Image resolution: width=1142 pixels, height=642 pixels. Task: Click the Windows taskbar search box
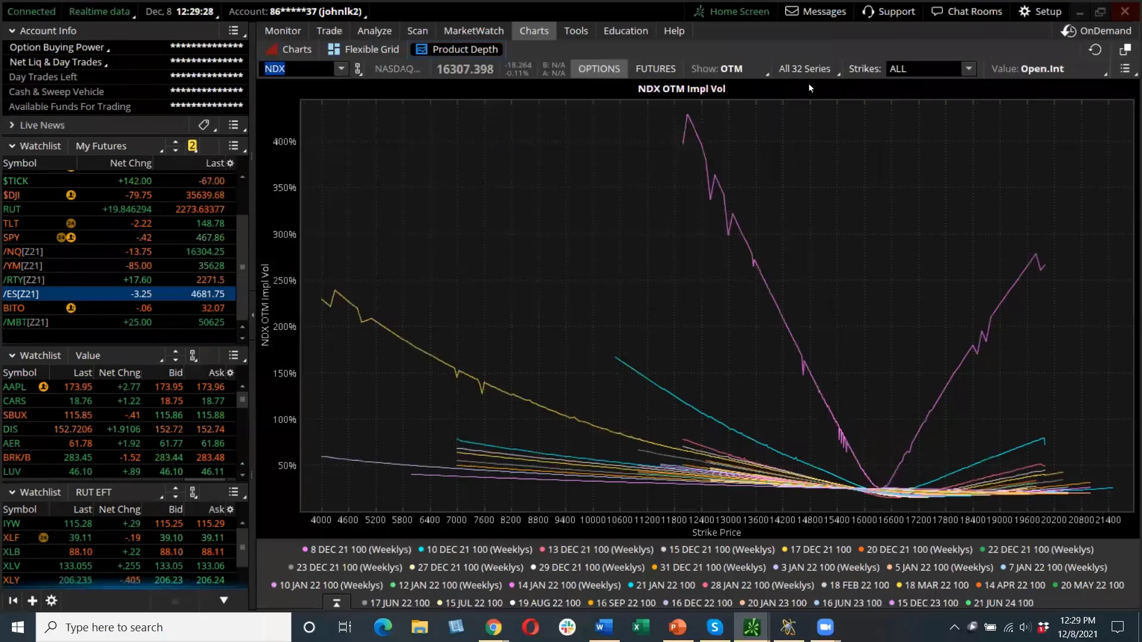[x=164, y=627]
